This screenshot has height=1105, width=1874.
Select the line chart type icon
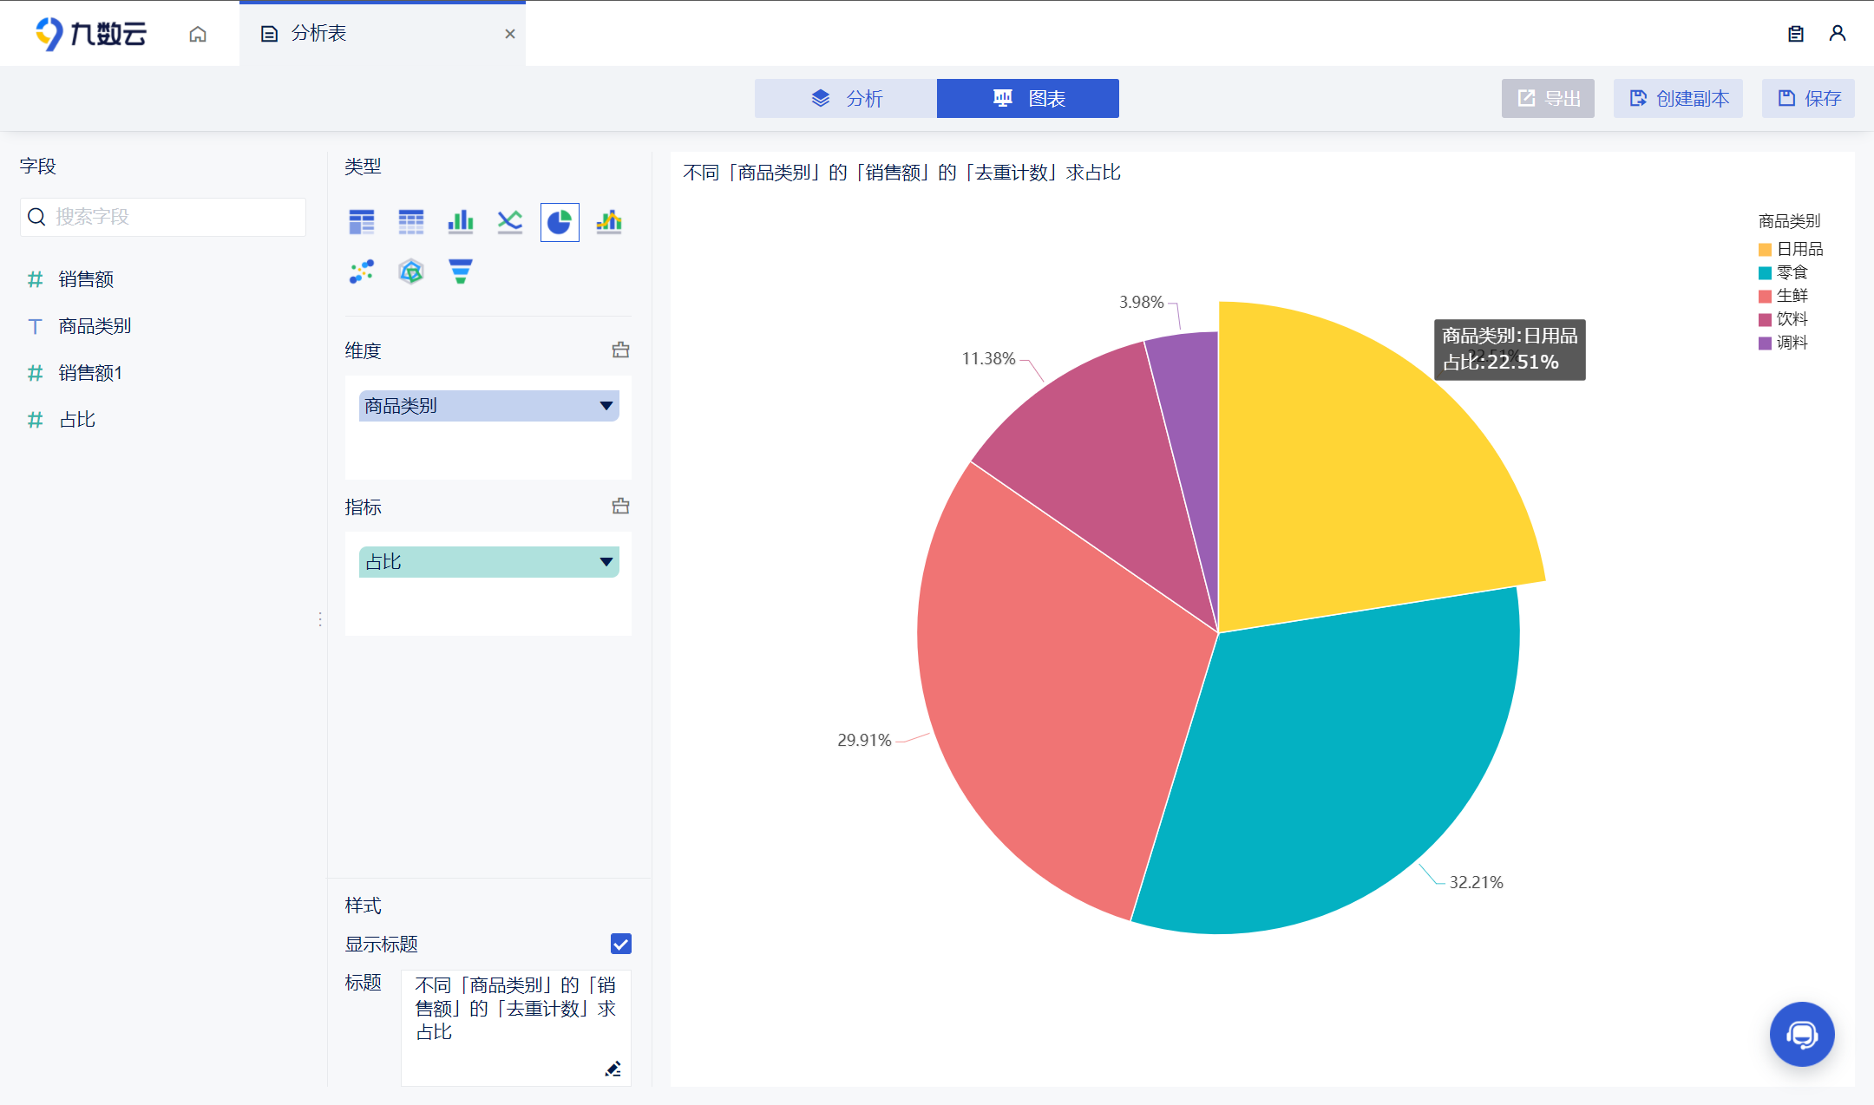coord(510,223)
